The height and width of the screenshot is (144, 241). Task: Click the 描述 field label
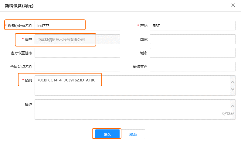coord(29,105)
